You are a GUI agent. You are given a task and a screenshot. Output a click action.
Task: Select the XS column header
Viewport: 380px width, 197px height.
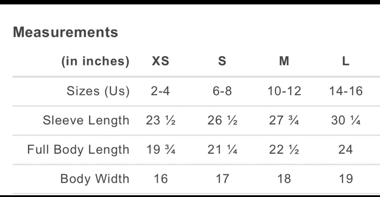(x=160, y=61)
